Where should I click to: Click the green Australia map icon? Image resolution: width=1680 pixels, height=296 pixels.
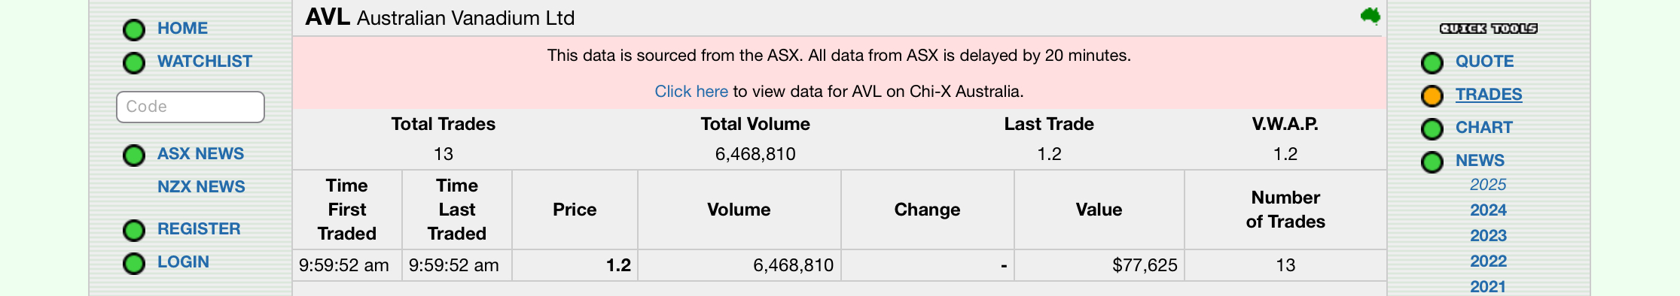click(x=1371, y=16)
